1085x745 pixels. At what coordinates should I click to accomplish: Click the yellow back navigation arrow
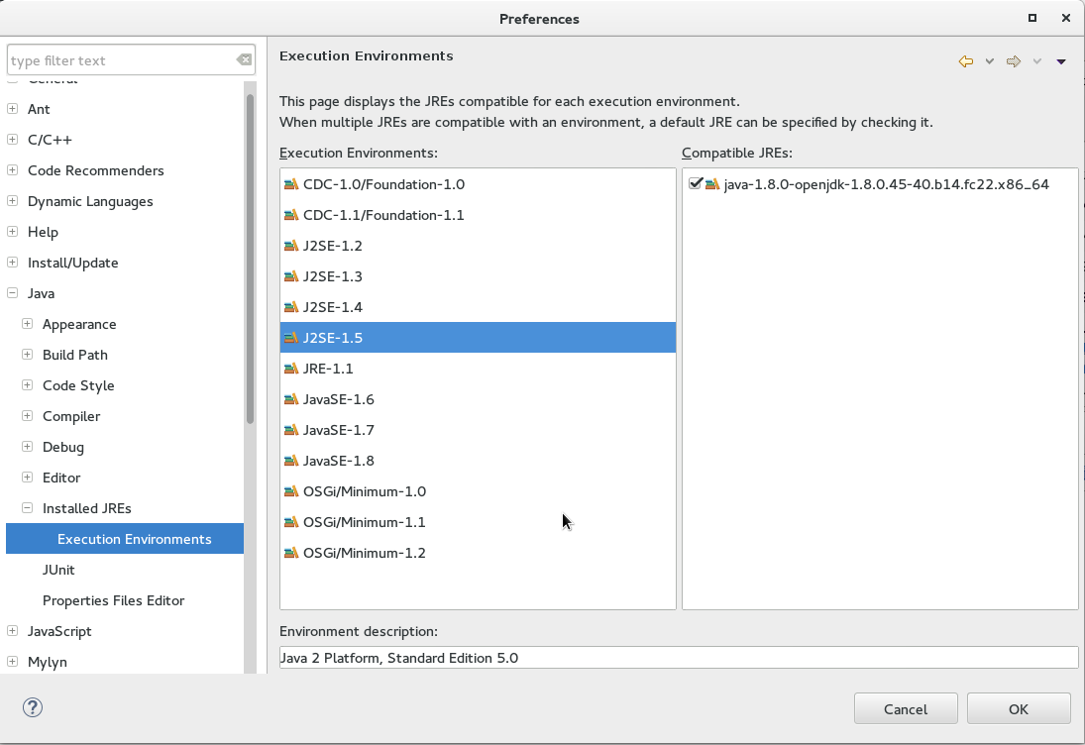pos(964,60)
